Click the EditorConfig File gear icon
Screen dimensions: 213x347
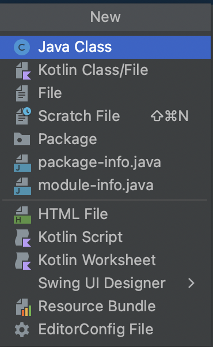click(22, 330)
